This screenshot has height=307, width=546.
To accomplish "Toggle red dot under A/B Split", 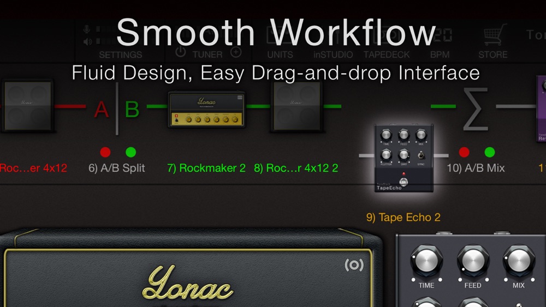I will coord(105,152).
